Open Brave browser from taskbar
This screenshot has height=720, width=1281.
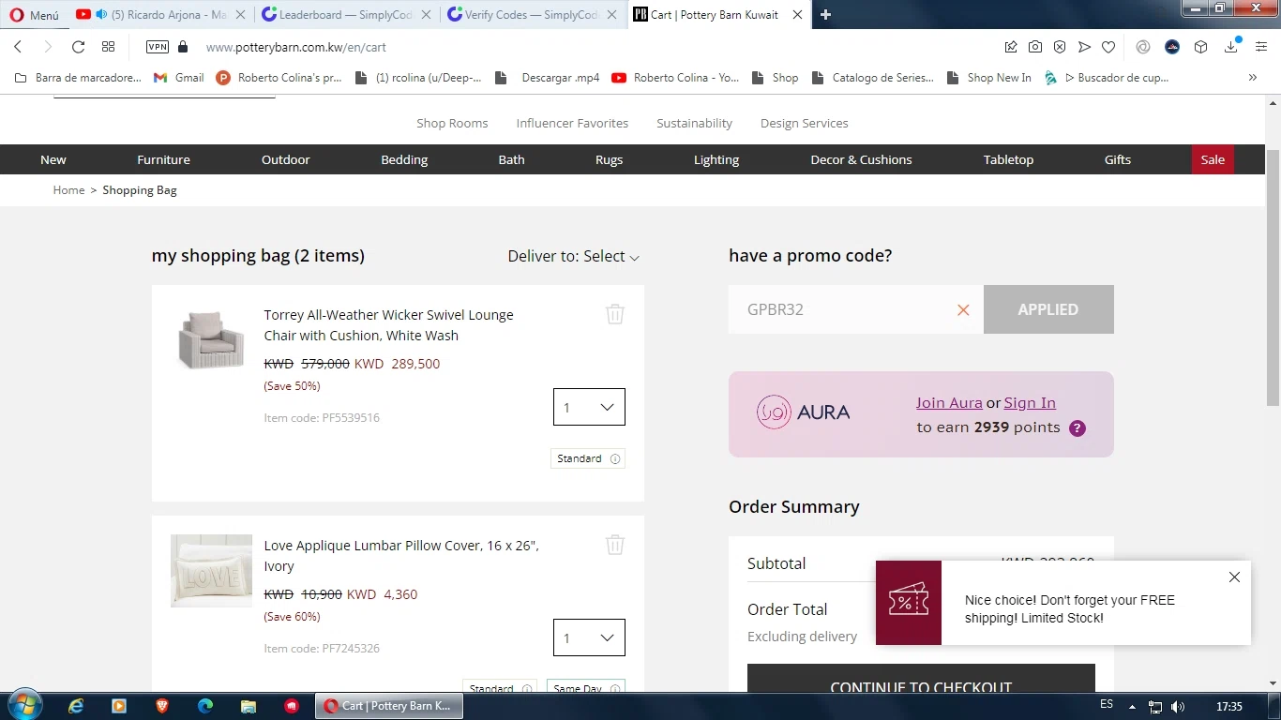162,706
